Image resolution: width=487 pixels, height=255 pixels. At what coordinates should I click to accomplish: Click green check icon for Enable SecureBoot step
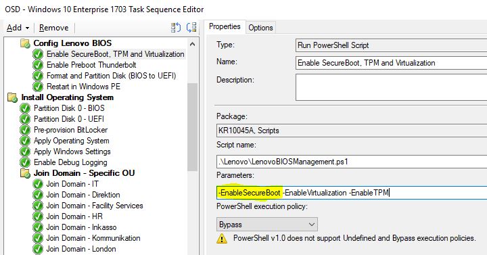pyautogui.click(x=38, y=54)
